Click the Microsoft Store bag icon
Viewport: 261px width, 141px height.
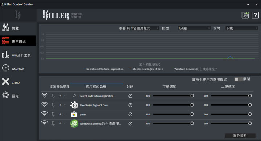click(x=74, y=114)
